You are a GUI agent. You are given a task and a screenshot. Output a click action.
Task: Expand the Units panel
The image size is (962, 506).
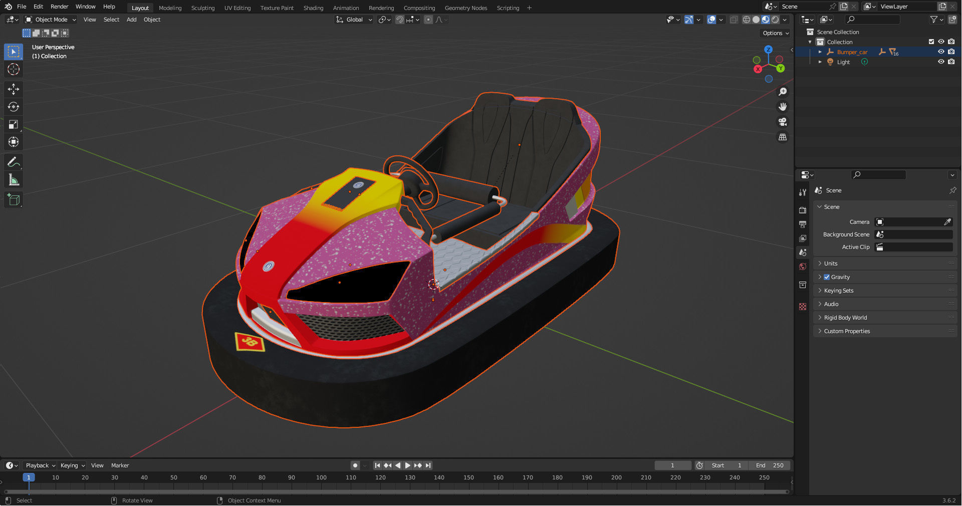coord(885,264)
